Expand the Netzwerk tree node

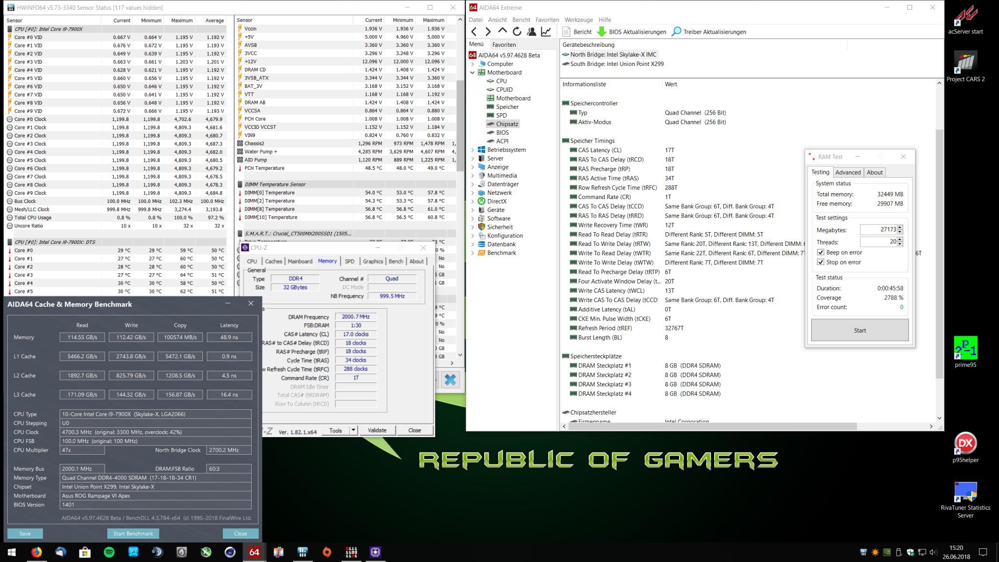tap(472, 193)
